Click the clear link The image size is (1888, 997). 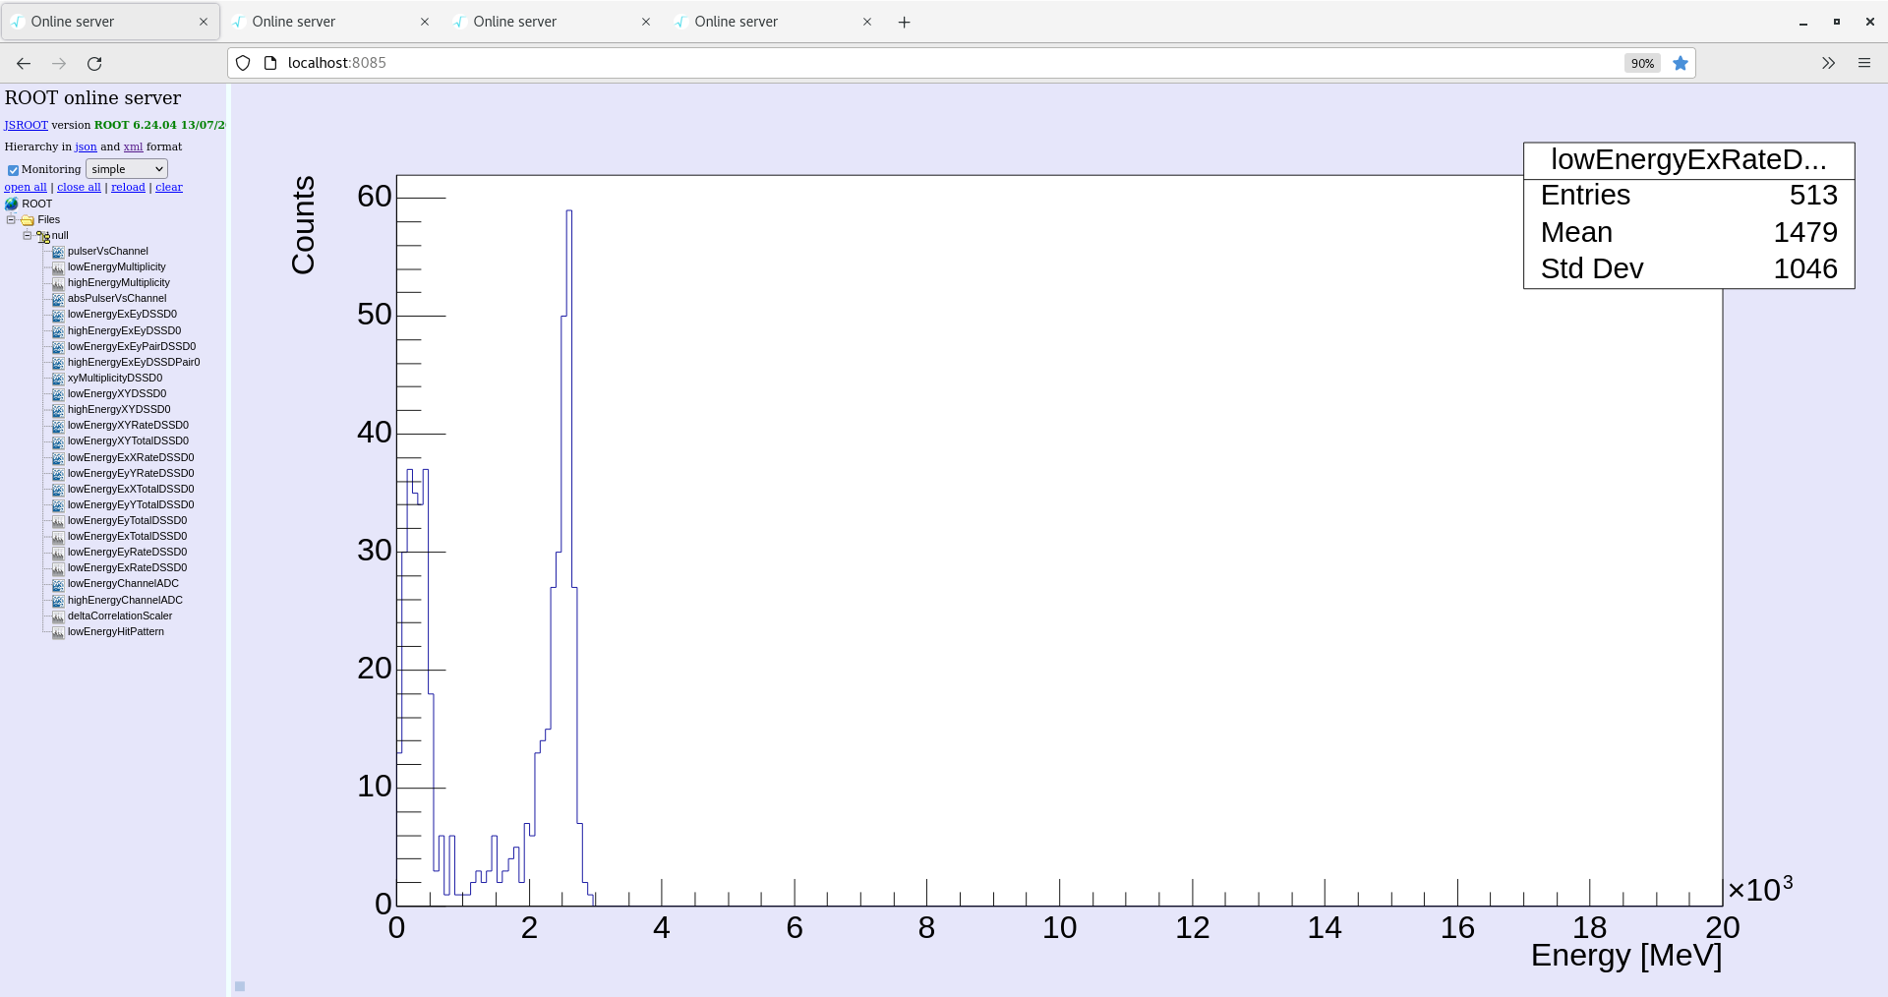pos(169,187)
